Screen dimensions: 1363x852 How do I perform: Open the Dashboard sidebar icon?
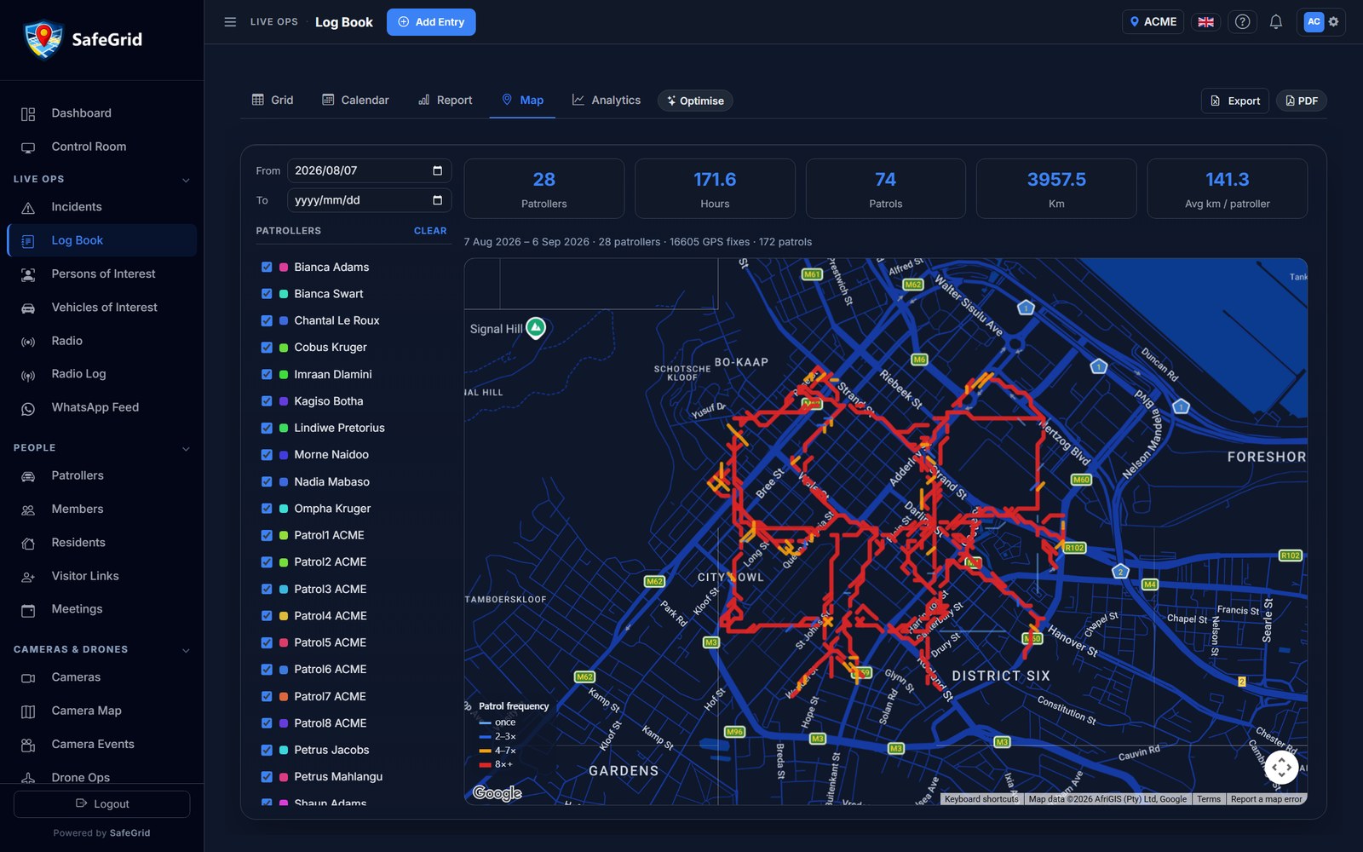pos(28,113)
